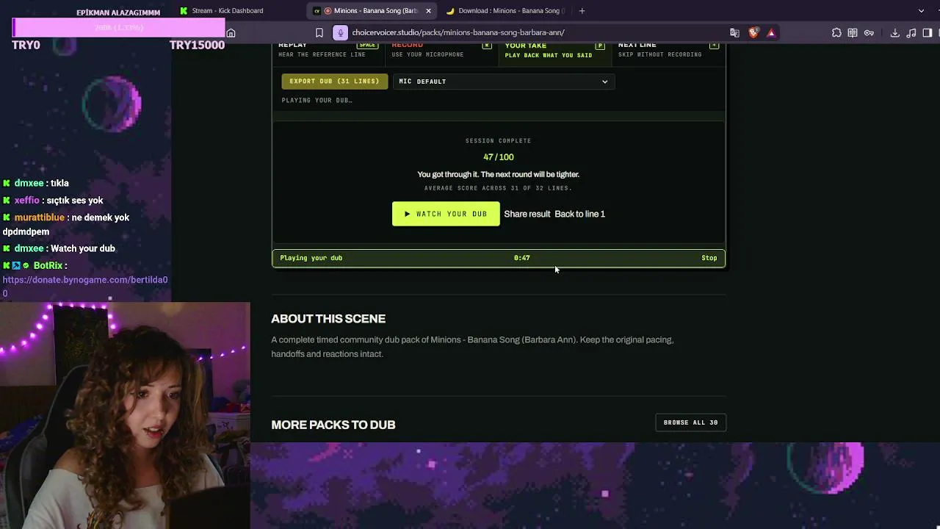Image resolution: width=940 pixels, height=529 pixels.
Task: Click the Brave Rewards triangle icon
Action: point(771,32)
